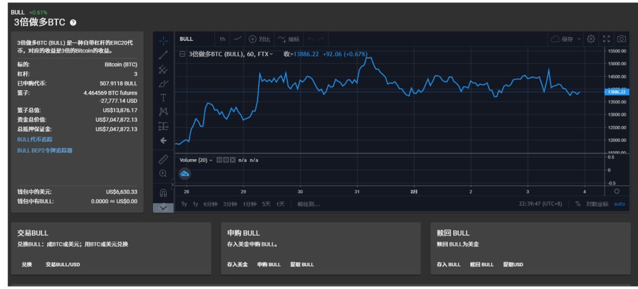Click the blue cloud logo on chart
The image size is (638, 289).
[x=185, y=174]
